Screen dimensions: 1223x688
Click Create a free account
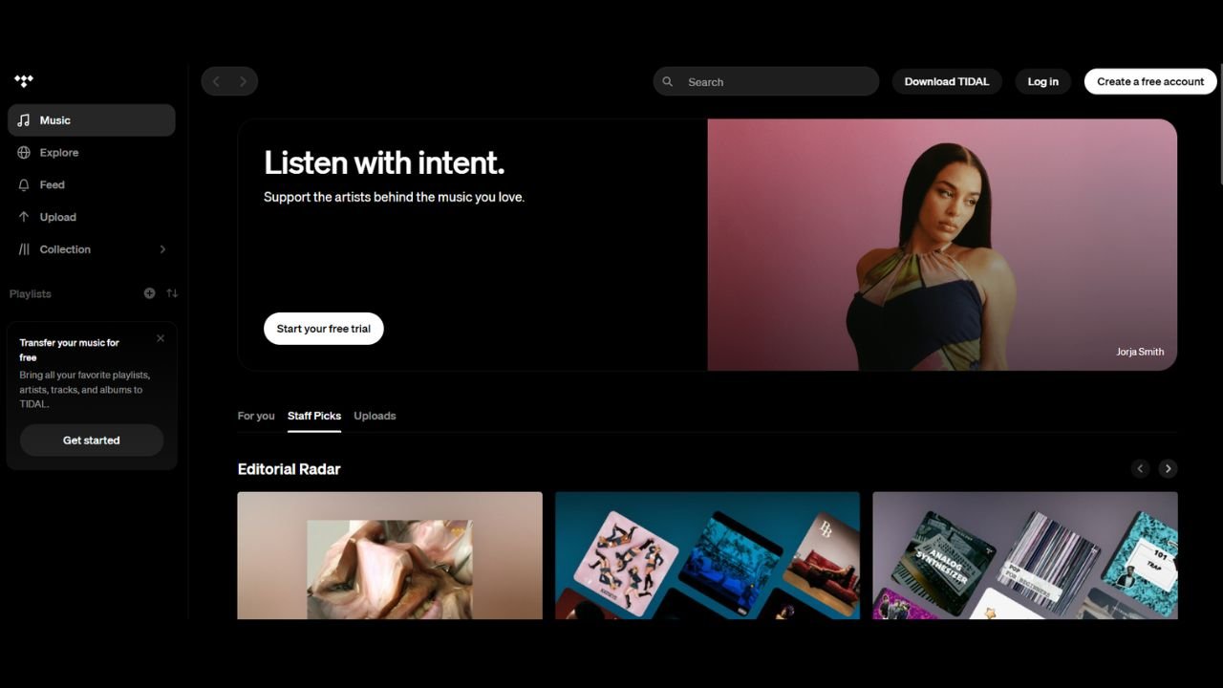tap(1150, 81)
